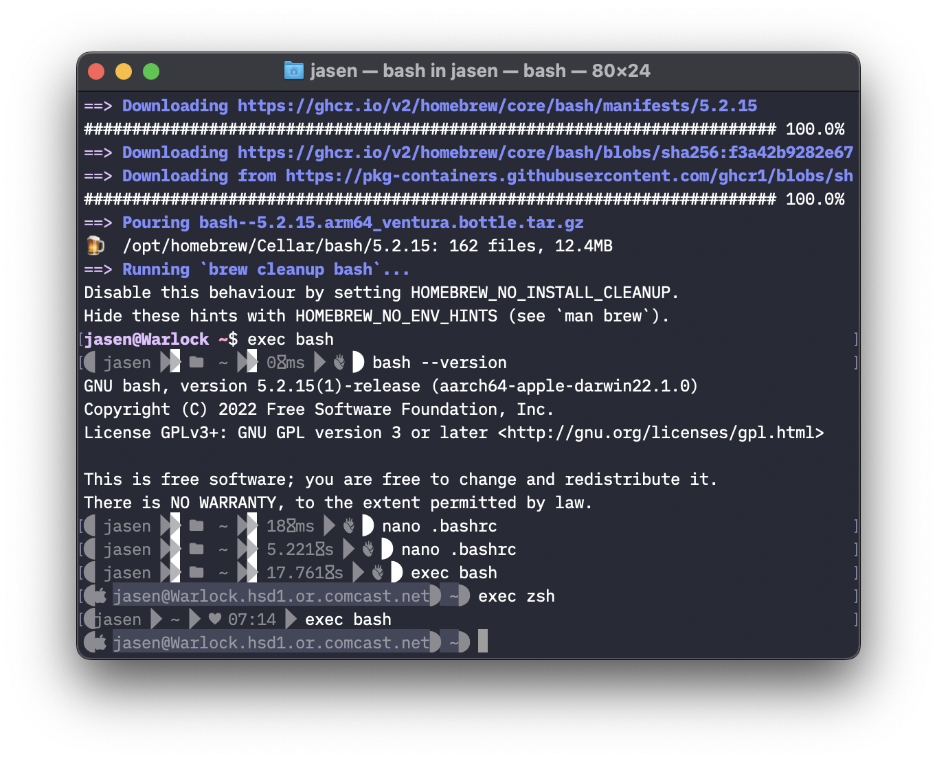This screenshot has height=761, width=937.
Task: Click the Vulcan salute icon before bash --version
Action: click(x=338, y=363)
